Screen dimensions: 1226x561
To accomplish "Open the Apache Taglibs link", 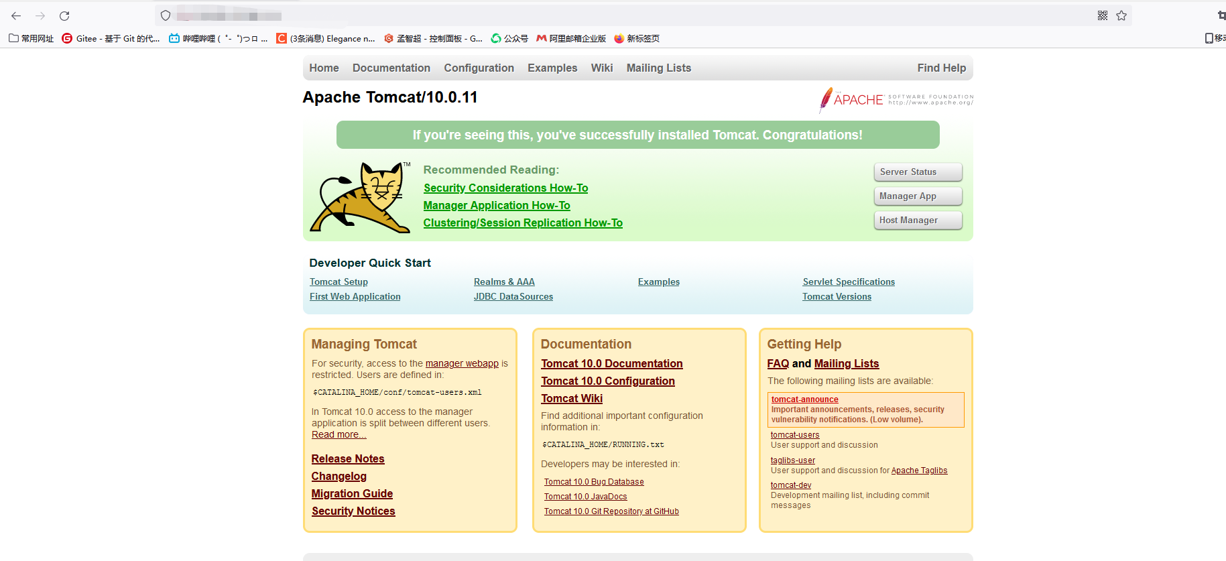I will coord(919,471).
